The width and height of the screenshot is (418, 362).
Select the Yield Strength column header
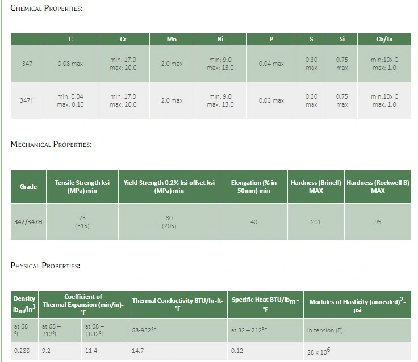[x=169, y=187]
